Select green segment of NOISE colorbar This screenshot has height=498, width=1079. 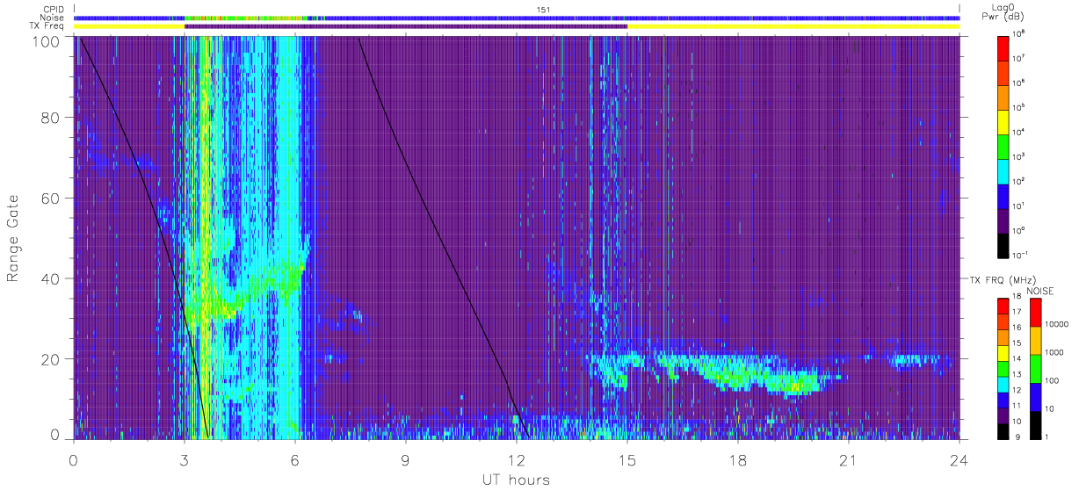(x=1035, y=369)
